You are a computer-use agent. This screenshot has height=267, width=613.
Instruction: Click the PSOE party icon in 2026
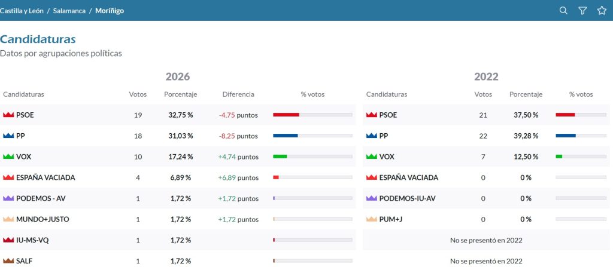point(8,115)
